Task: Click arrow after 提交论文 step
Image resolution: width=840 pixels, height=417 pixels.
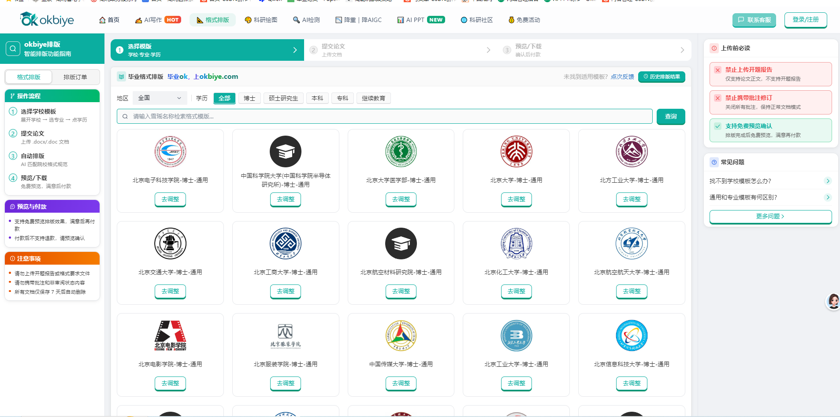Action: [x=488, y=50]
